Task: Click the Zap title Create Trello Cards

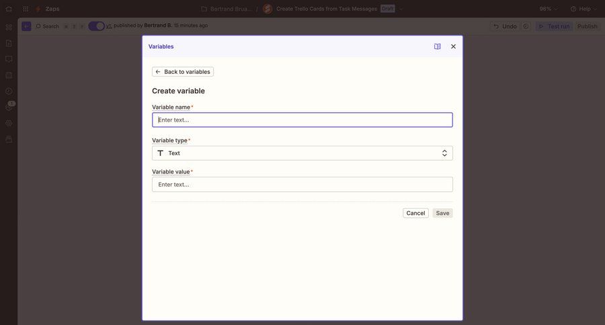Action: pos(327,9)
